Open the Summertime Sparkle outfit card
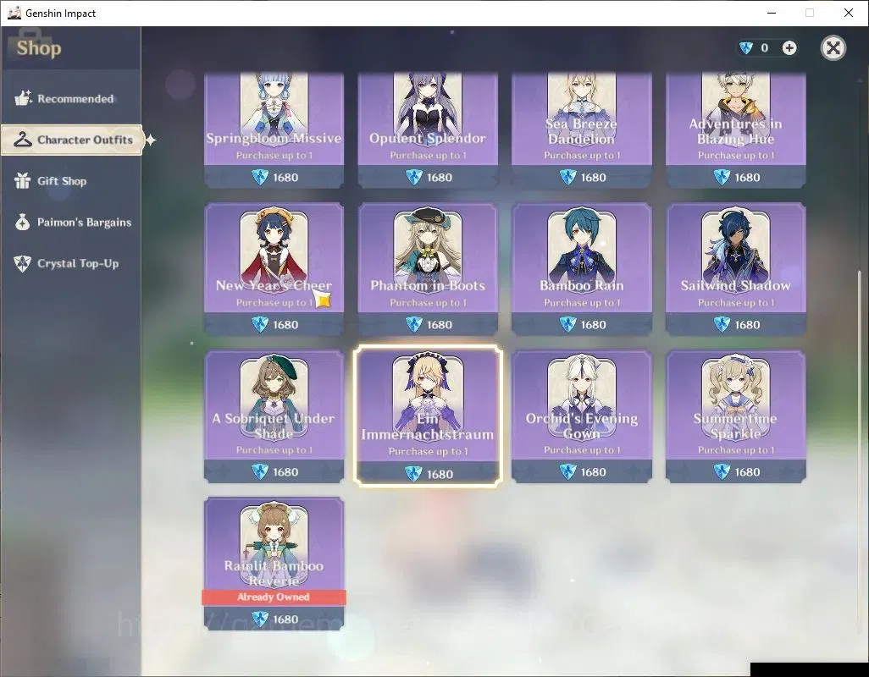Viewport: 869px width, 677px height. click(735, 416)
